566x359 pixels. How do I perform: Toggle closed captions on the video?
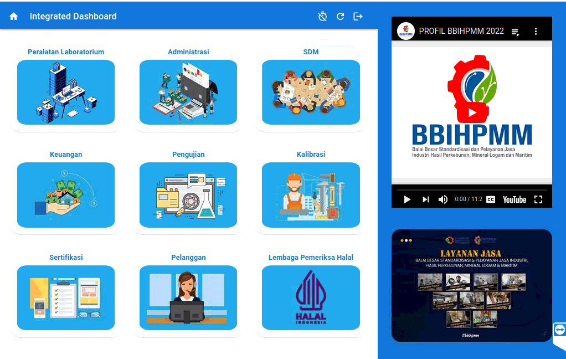tap(491, 199)
